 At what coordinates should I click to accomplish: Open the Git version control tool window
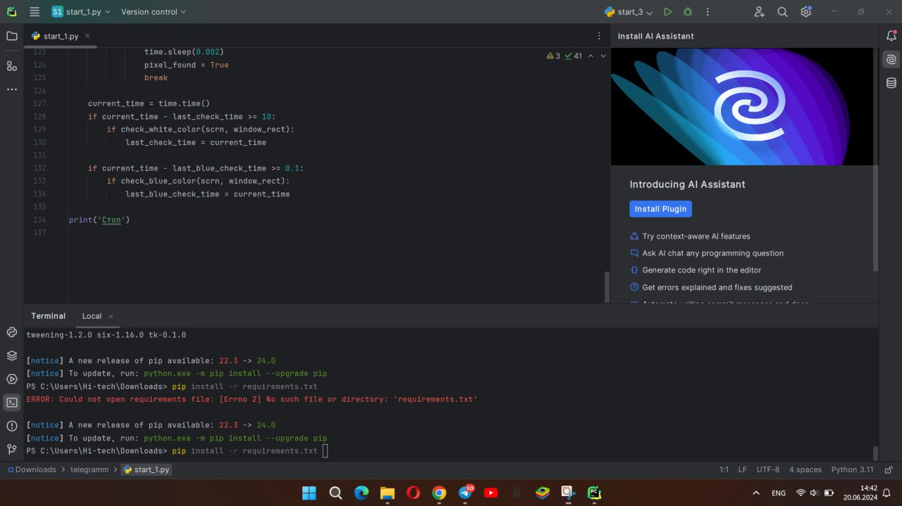[12, 449]
